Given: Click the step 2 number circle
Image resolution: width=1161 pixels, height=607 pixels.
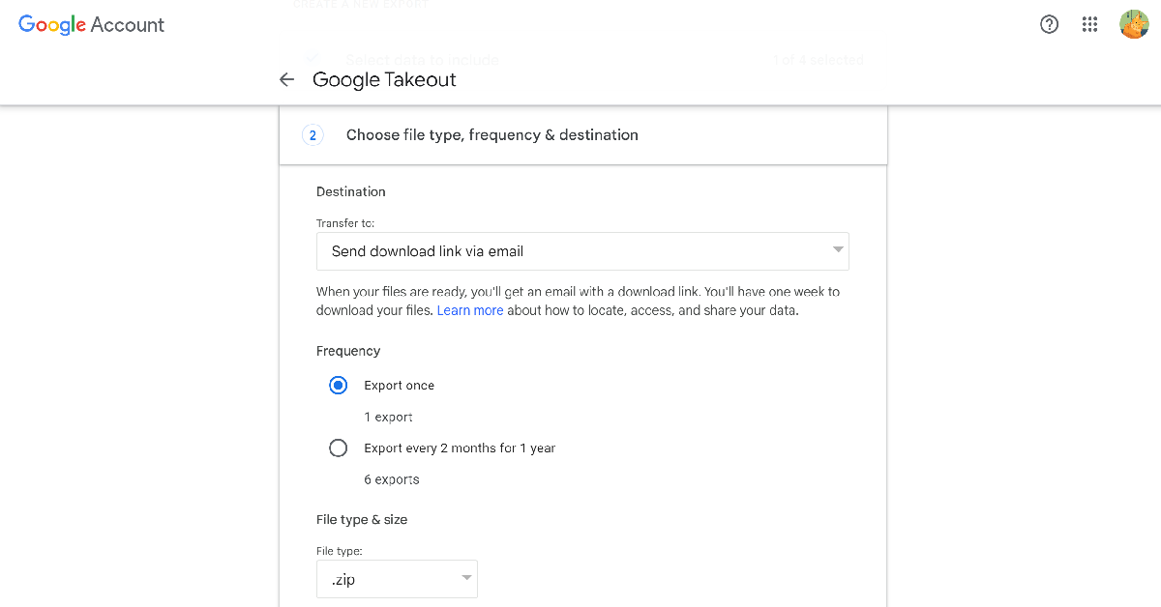Looking at the screenshot, I should pyautogui.click(x=312, y=135).
